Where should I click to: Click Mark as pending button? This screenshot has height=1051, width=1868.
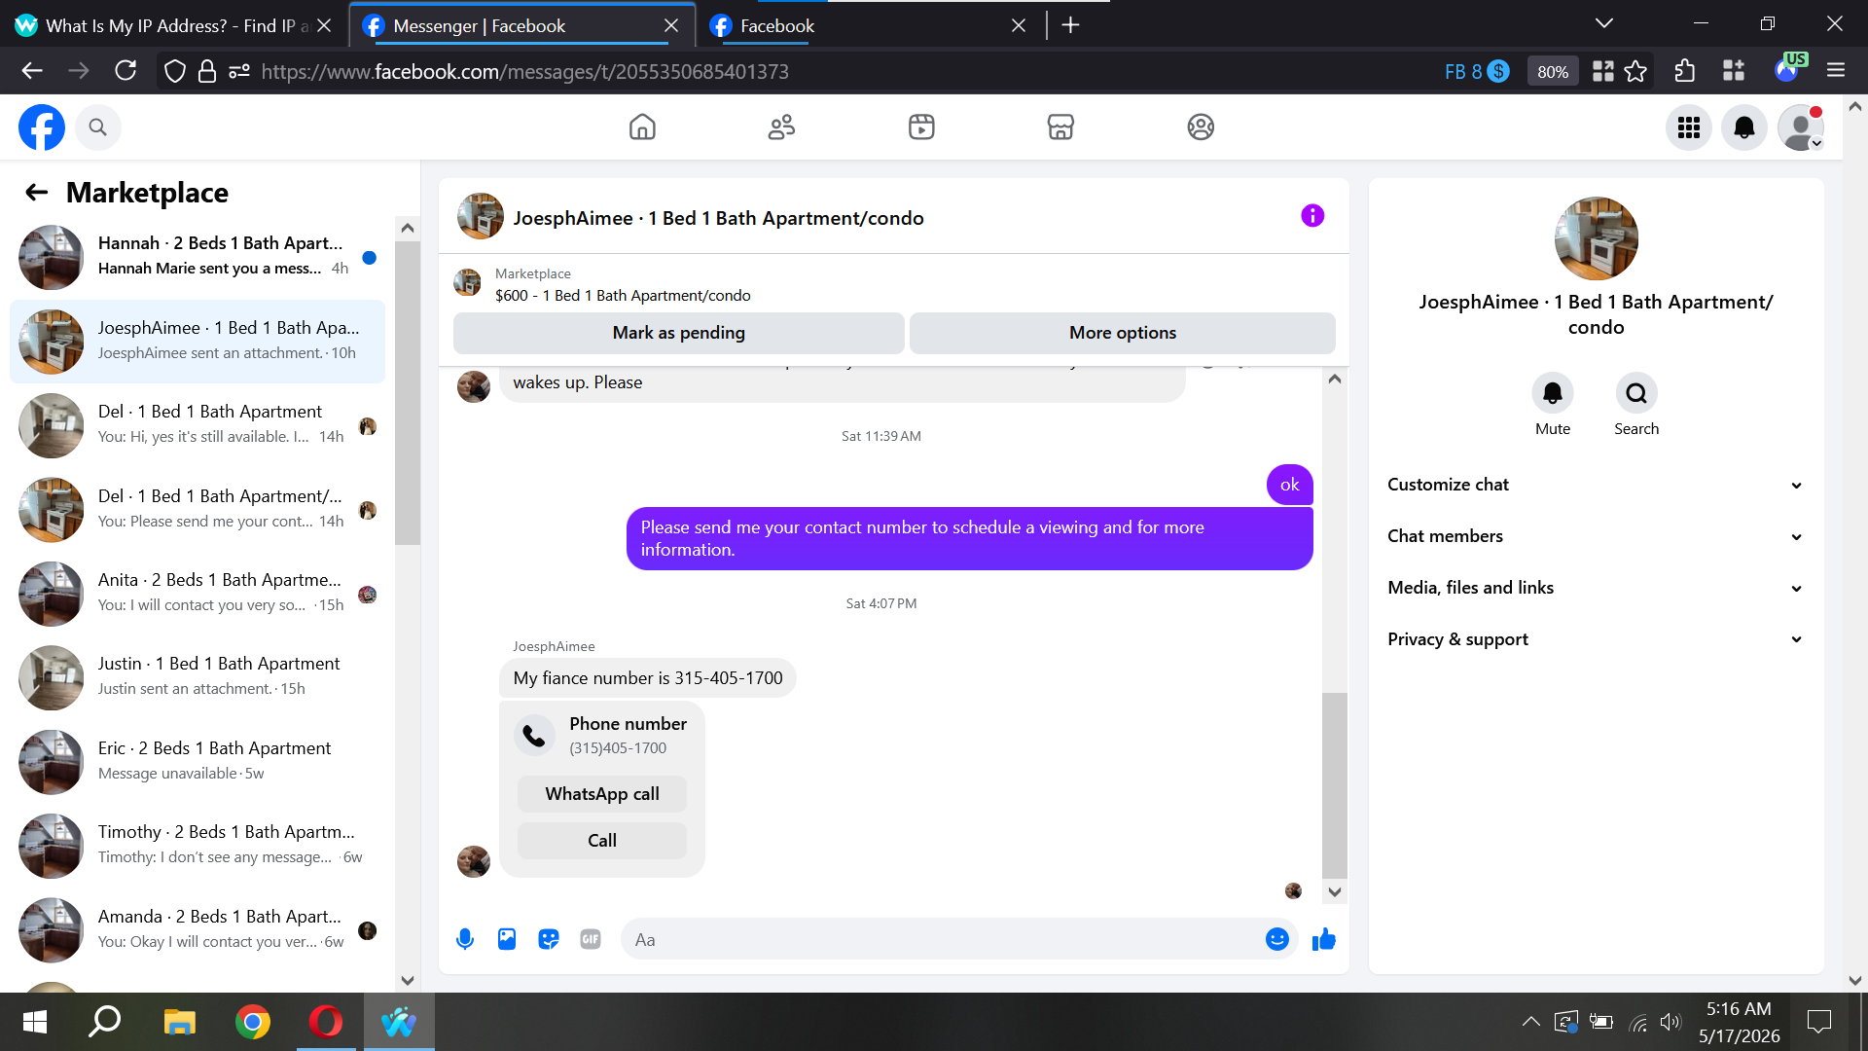click(x=678, y=333)
